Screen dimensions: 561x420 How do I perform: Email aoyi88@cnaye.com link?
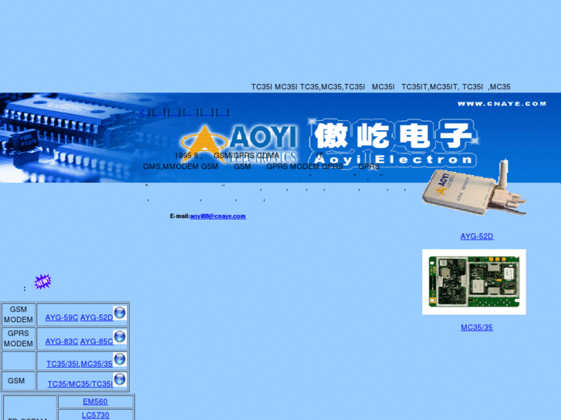(x=218, y=217)
